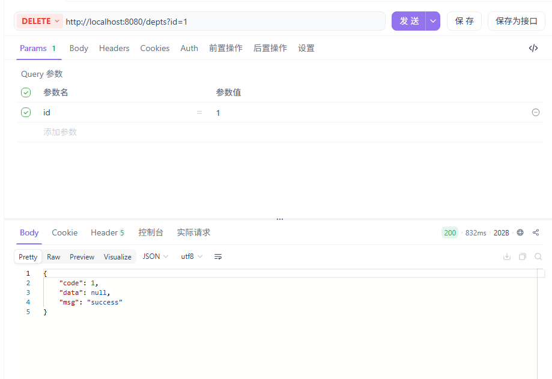552x379 pixels.
Task: Switch to the Params tab
Action: click(x=38, y=48)
